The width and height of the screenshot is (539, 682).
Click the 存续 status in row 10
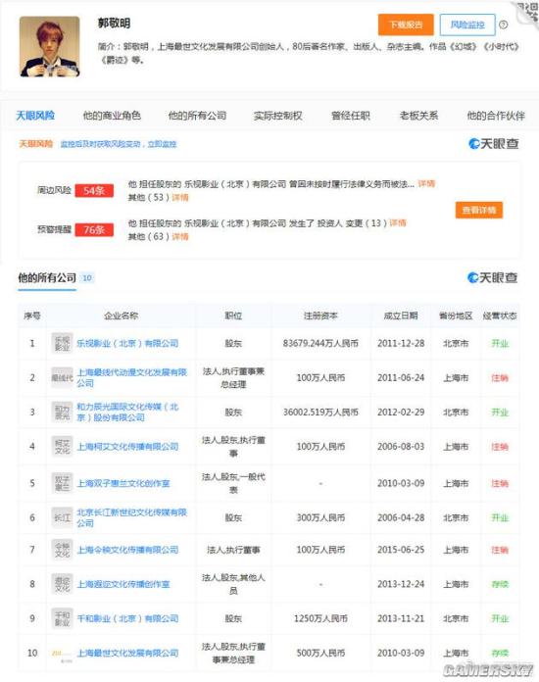coord(500,654)
